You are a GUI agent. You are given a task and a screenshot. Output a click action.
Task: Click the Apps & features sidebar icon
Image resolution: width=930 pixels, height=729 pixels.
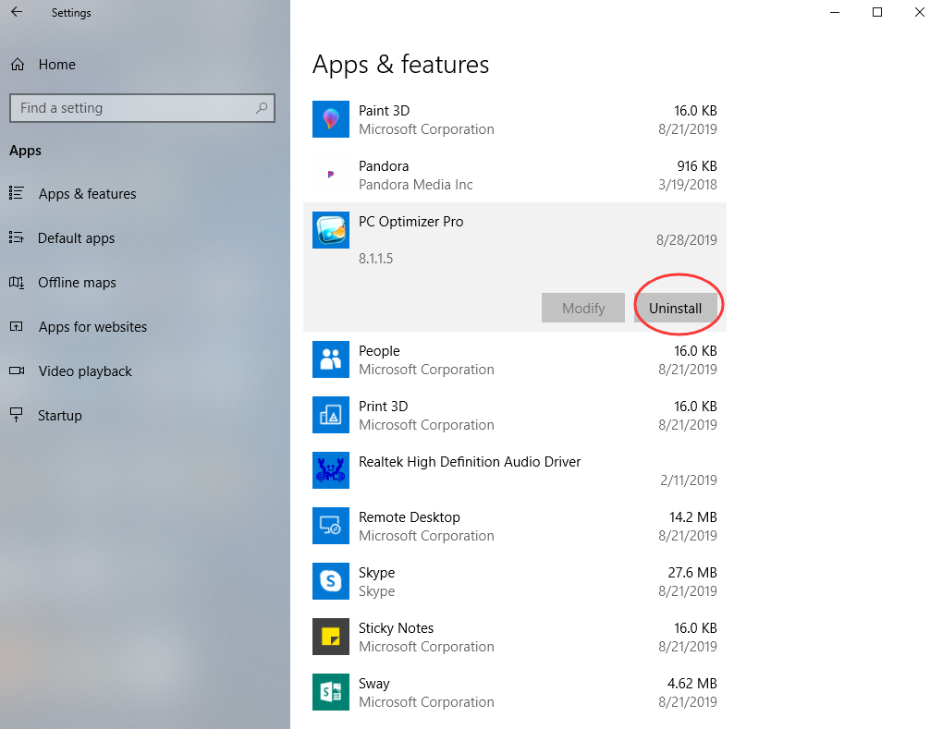[x=17, y=193]
